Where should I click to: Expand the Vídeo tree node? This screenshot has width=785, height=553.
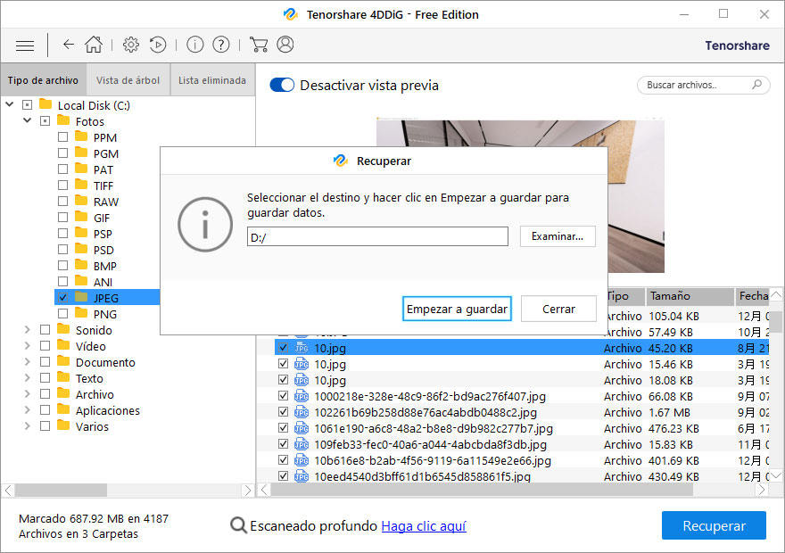(27, 346)
